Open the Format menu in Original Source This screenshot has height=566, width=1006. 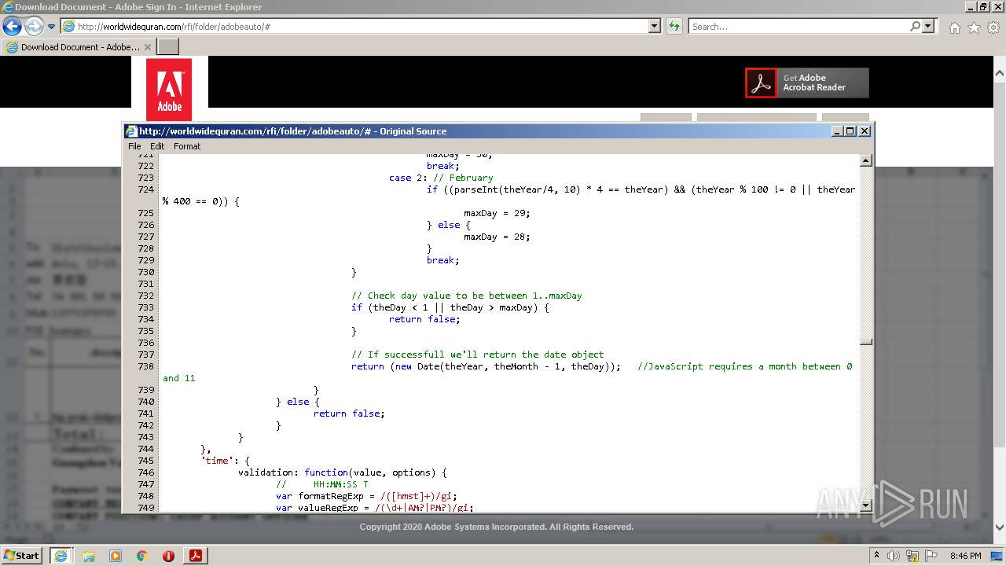[187, 146]
